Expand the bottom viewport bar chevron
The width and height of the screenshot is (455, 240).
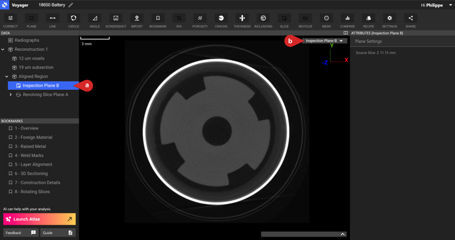[343, 234]
